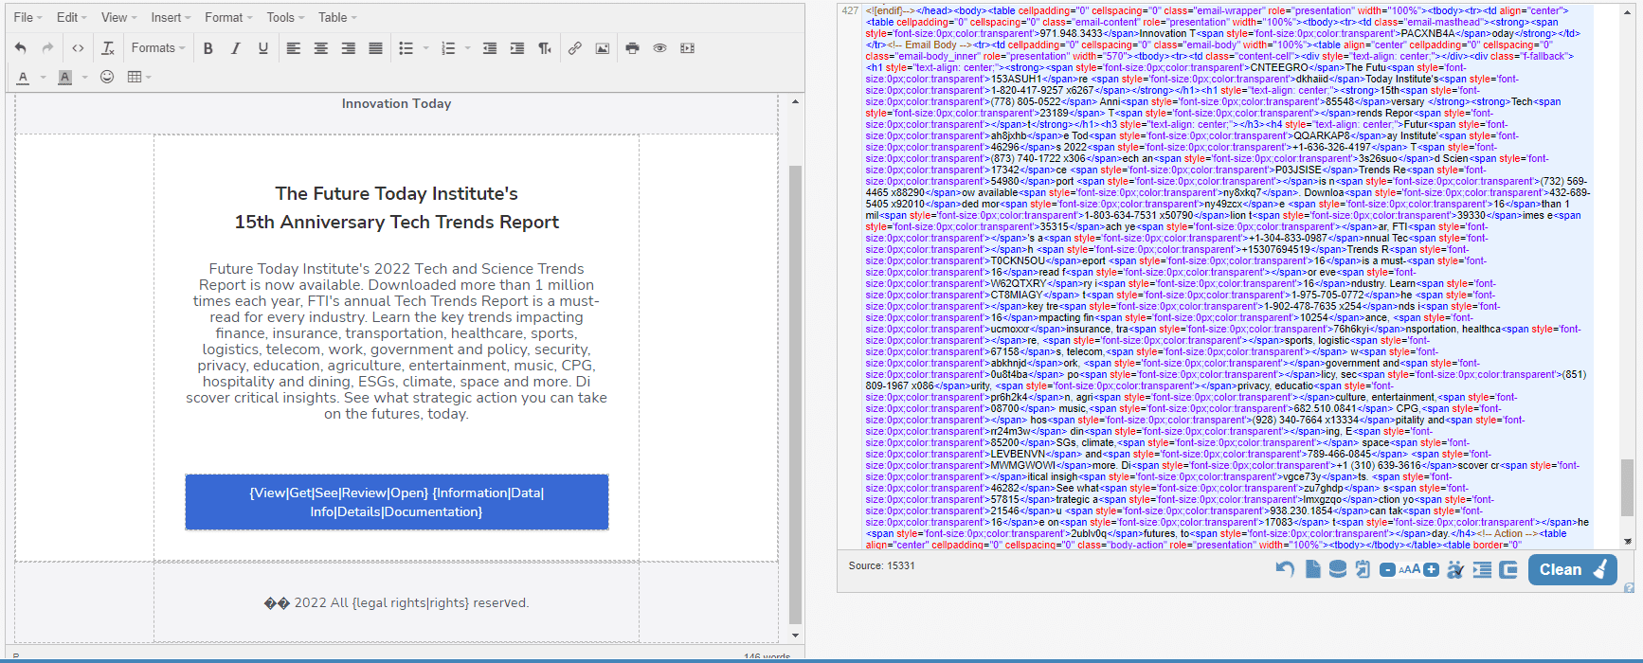1643x663 pixels.
Task: Apply the text color A swatch
Action: tap(23, 77)
